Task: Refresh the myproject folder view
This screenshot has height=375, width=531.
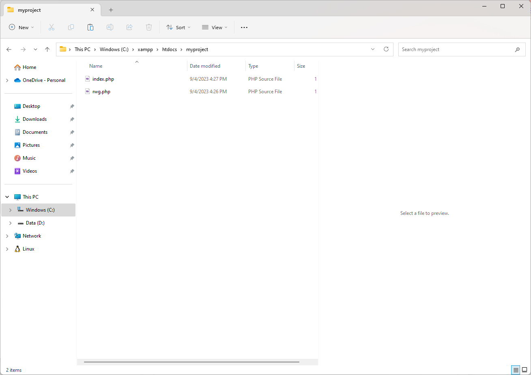Action: (386, 49)
